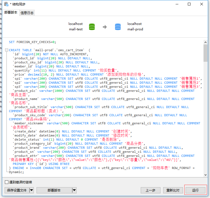The width and height of the screenshot is (210, 198).
Task: Click the '商品主图' comment text
Action: (x=18, y=95)
